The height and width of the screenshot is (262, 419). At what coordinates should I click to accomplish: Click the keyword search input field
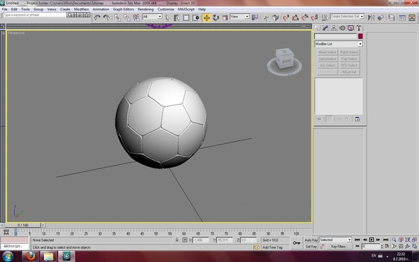pos(34,15)
